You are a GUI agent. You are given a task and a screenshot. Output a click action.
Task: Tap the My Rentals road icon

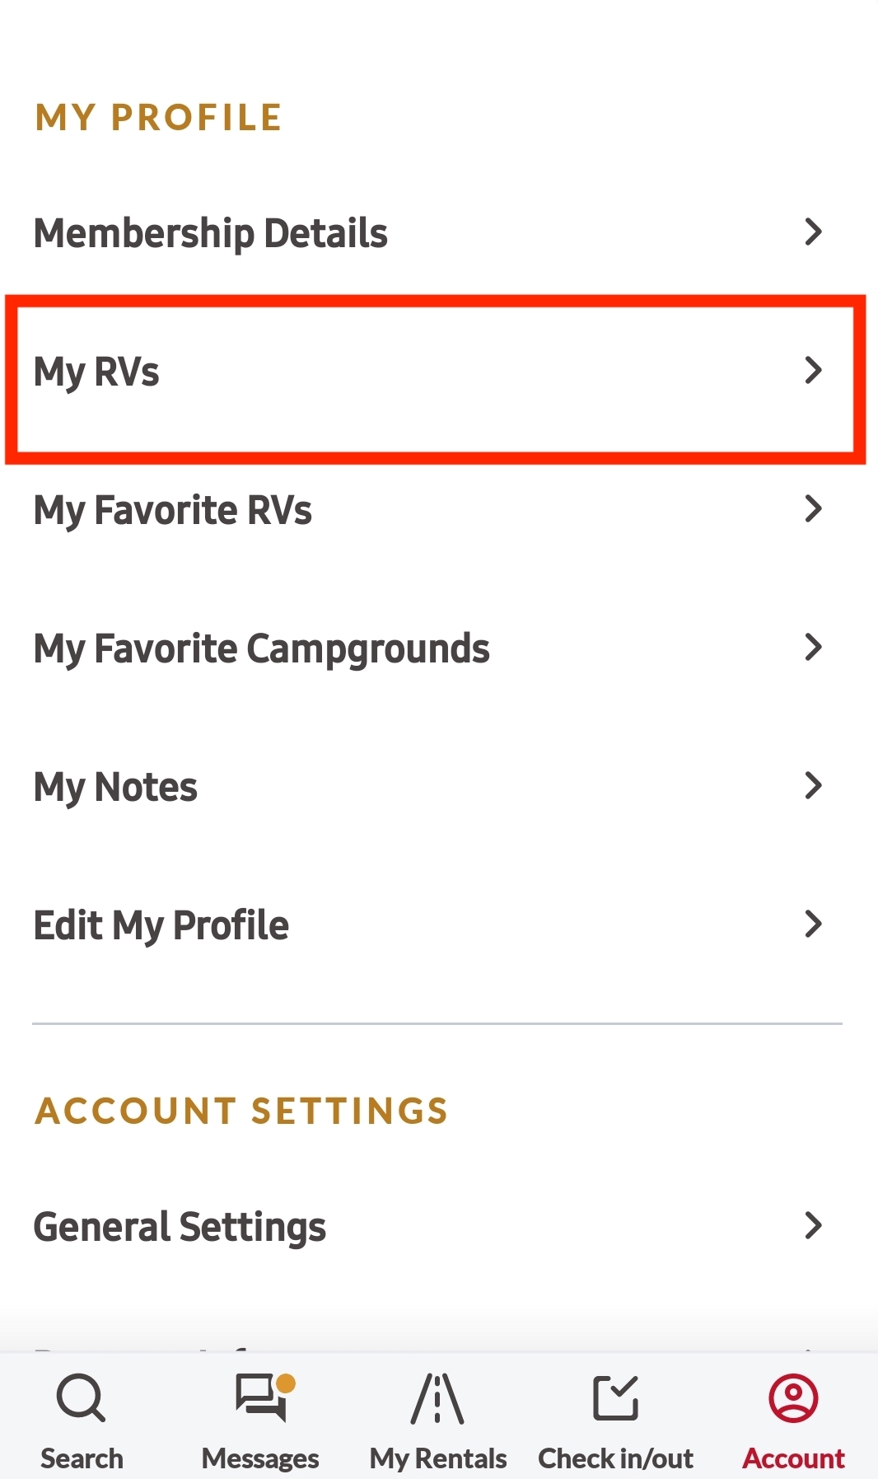(437, 1397)
